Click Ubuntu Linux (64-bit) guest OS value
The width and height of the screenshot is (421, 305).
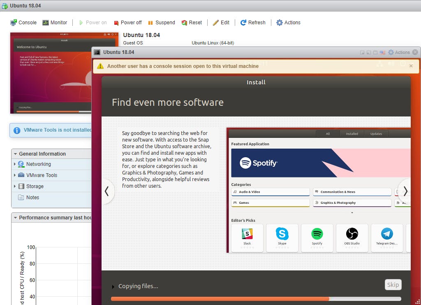213,43
